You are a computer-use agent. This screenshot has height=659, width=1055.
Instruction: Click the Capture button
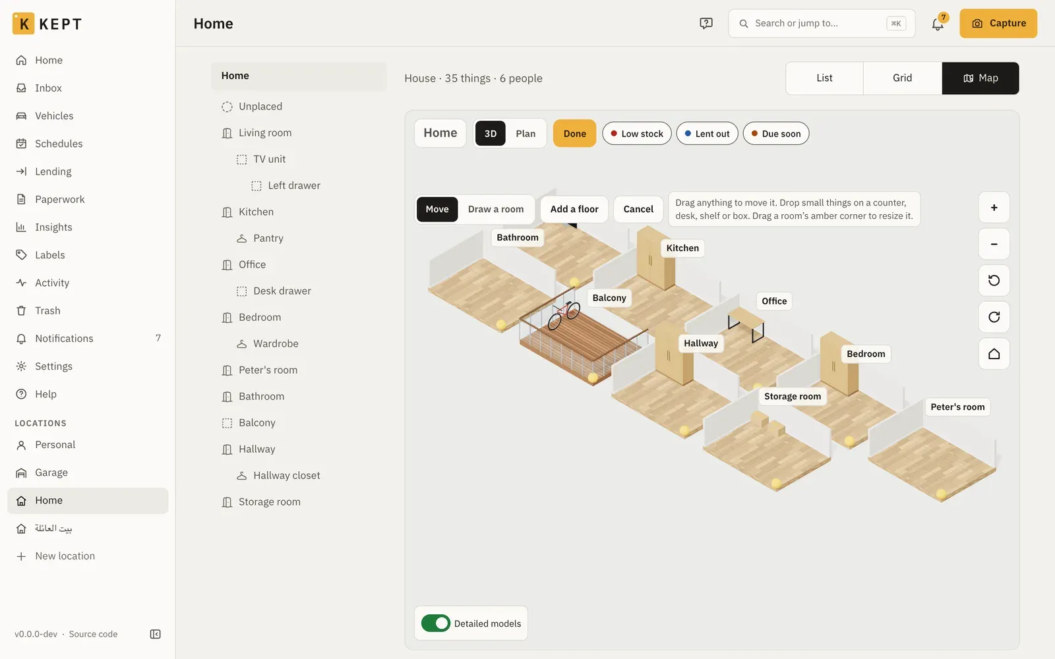pos(998,24)
